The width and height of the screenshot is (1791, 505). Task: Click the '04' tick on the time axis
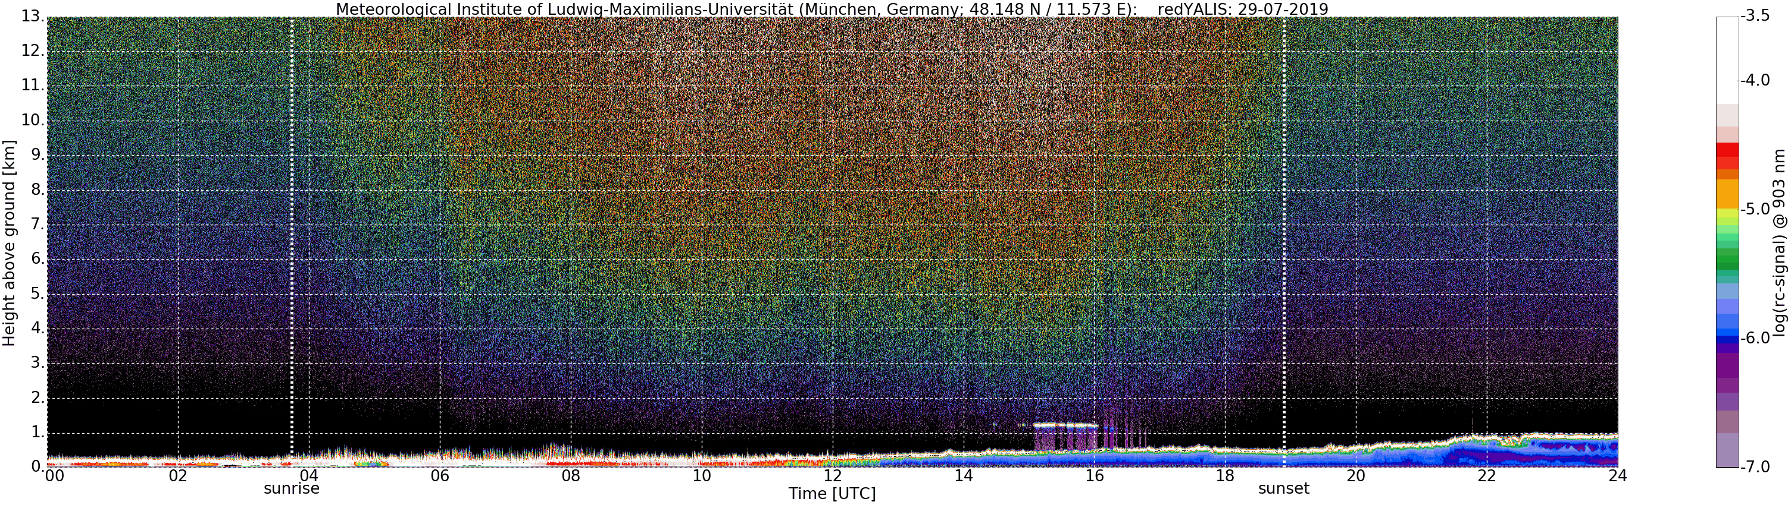coord(309,476)
